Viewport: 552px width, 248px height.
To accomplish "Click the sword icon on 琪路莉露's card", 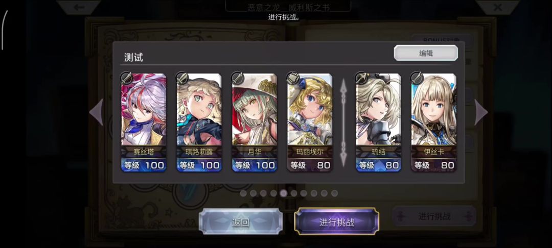I will click(181, 78).
